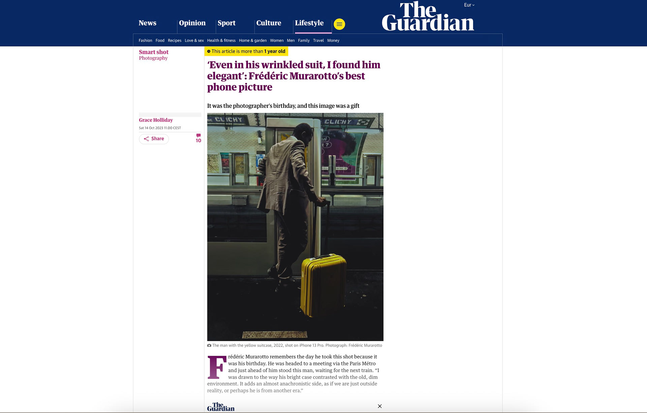
Task: Dismiss the bottom banner with X
Action: tap(380, 406)
